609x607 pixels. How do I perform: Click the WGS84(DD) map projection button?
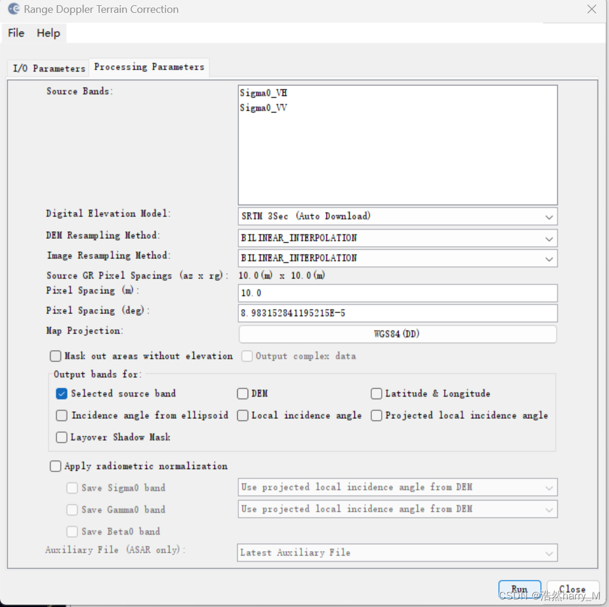(397, 334)
